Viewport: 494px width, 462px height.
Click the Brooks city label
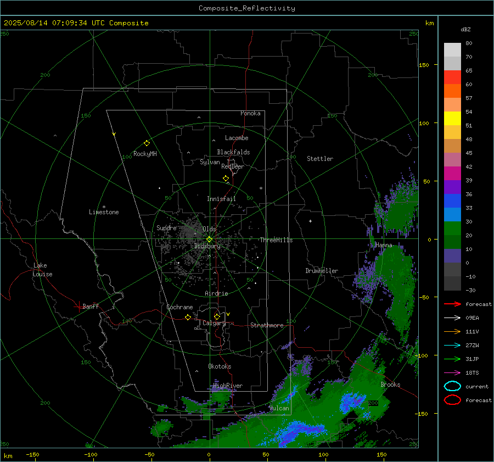(390, 385)
